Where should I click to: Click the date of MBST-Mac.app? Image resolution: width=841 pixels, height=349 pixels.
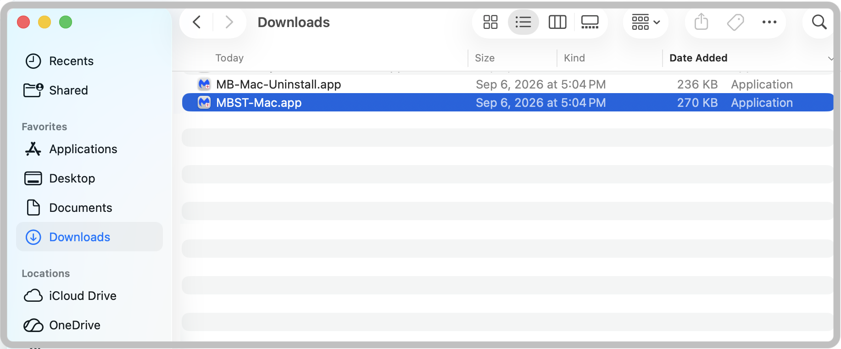(x=541, y=103)
